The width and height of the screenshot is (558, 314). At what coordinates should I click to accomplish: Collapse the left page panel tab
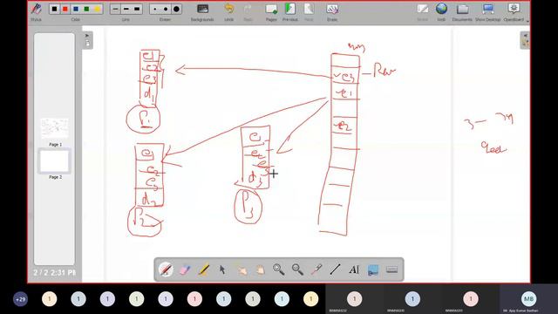pos(87,40)
